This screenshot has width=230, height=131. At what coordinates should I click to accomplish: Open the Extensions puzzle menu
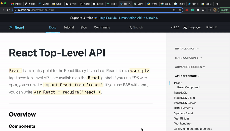point(198,10)
